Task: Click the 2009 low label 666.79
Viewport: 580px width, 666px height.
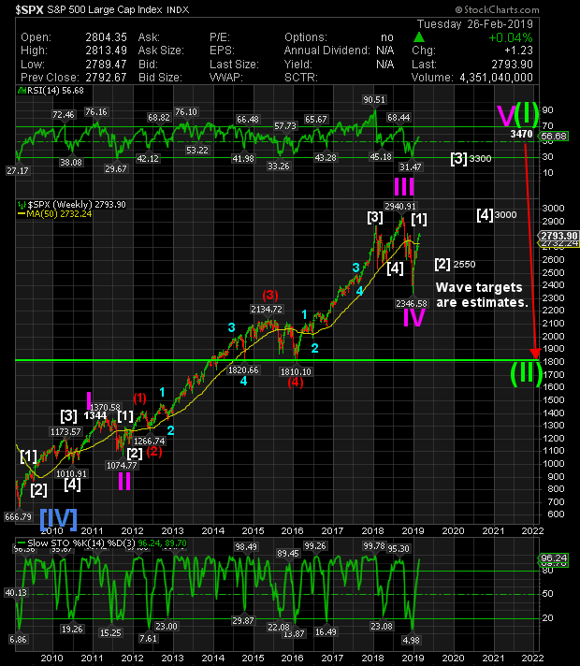Action: (x=18, y=517)
